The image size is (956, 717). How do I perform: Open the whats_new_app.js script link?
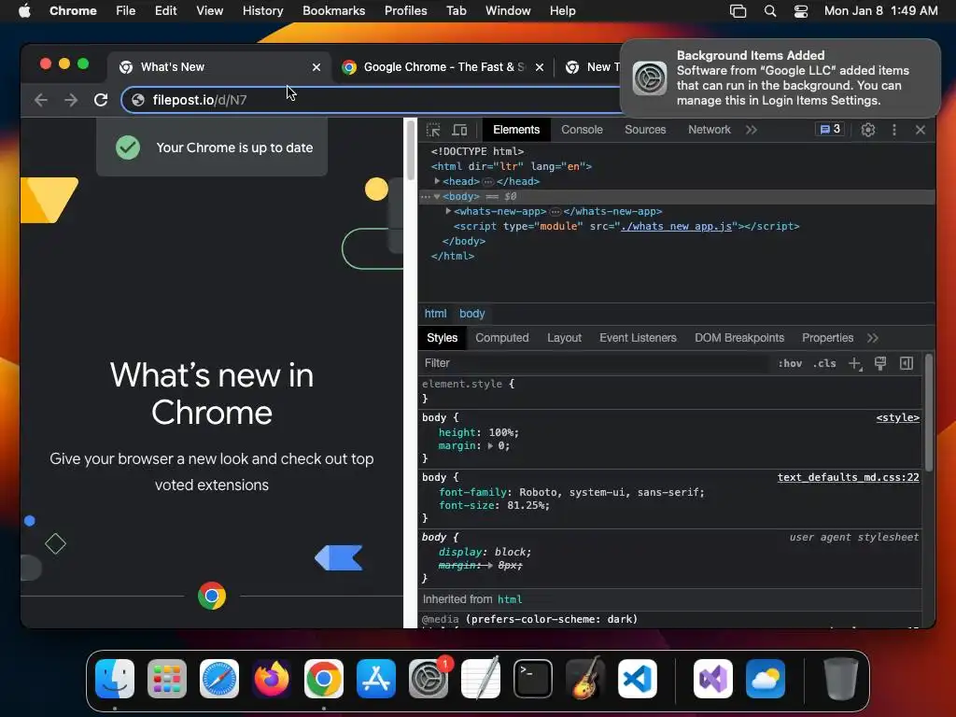pyautogui.click(x=676, y=226)
